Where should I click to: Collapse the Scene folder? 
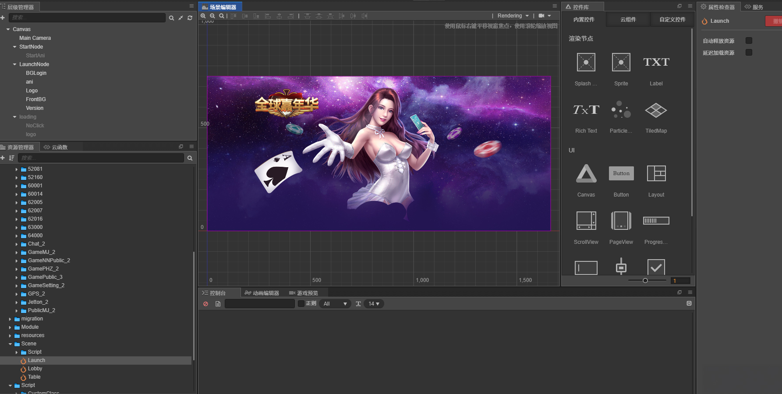(x=10, y=344)
